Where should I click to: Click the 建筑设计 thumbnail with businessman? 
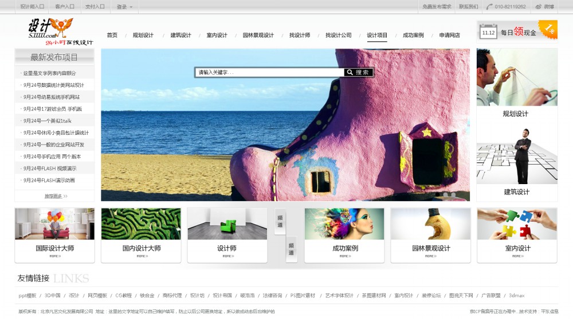tap(517, 155)
